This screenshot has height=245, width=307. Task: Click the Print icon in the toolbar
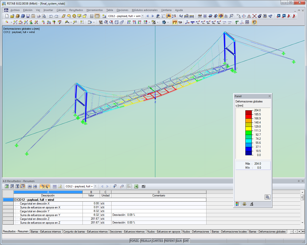coord(39,16)
